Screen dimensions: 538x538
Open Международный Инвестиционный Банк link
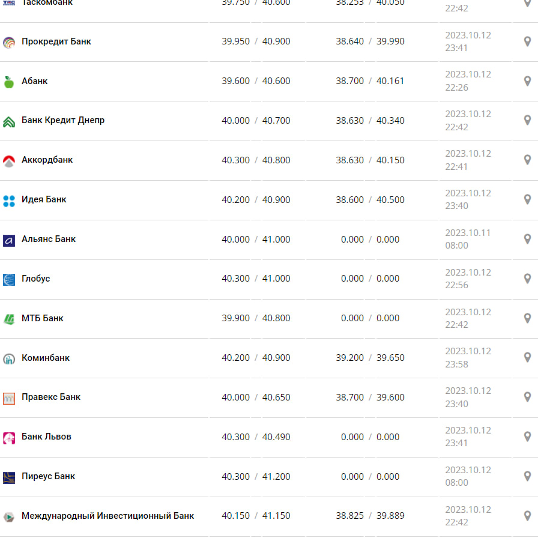pos(107,516)
